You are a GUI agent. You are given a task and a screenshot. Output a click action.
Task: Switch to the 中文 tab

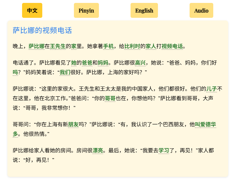pos(32,11)
